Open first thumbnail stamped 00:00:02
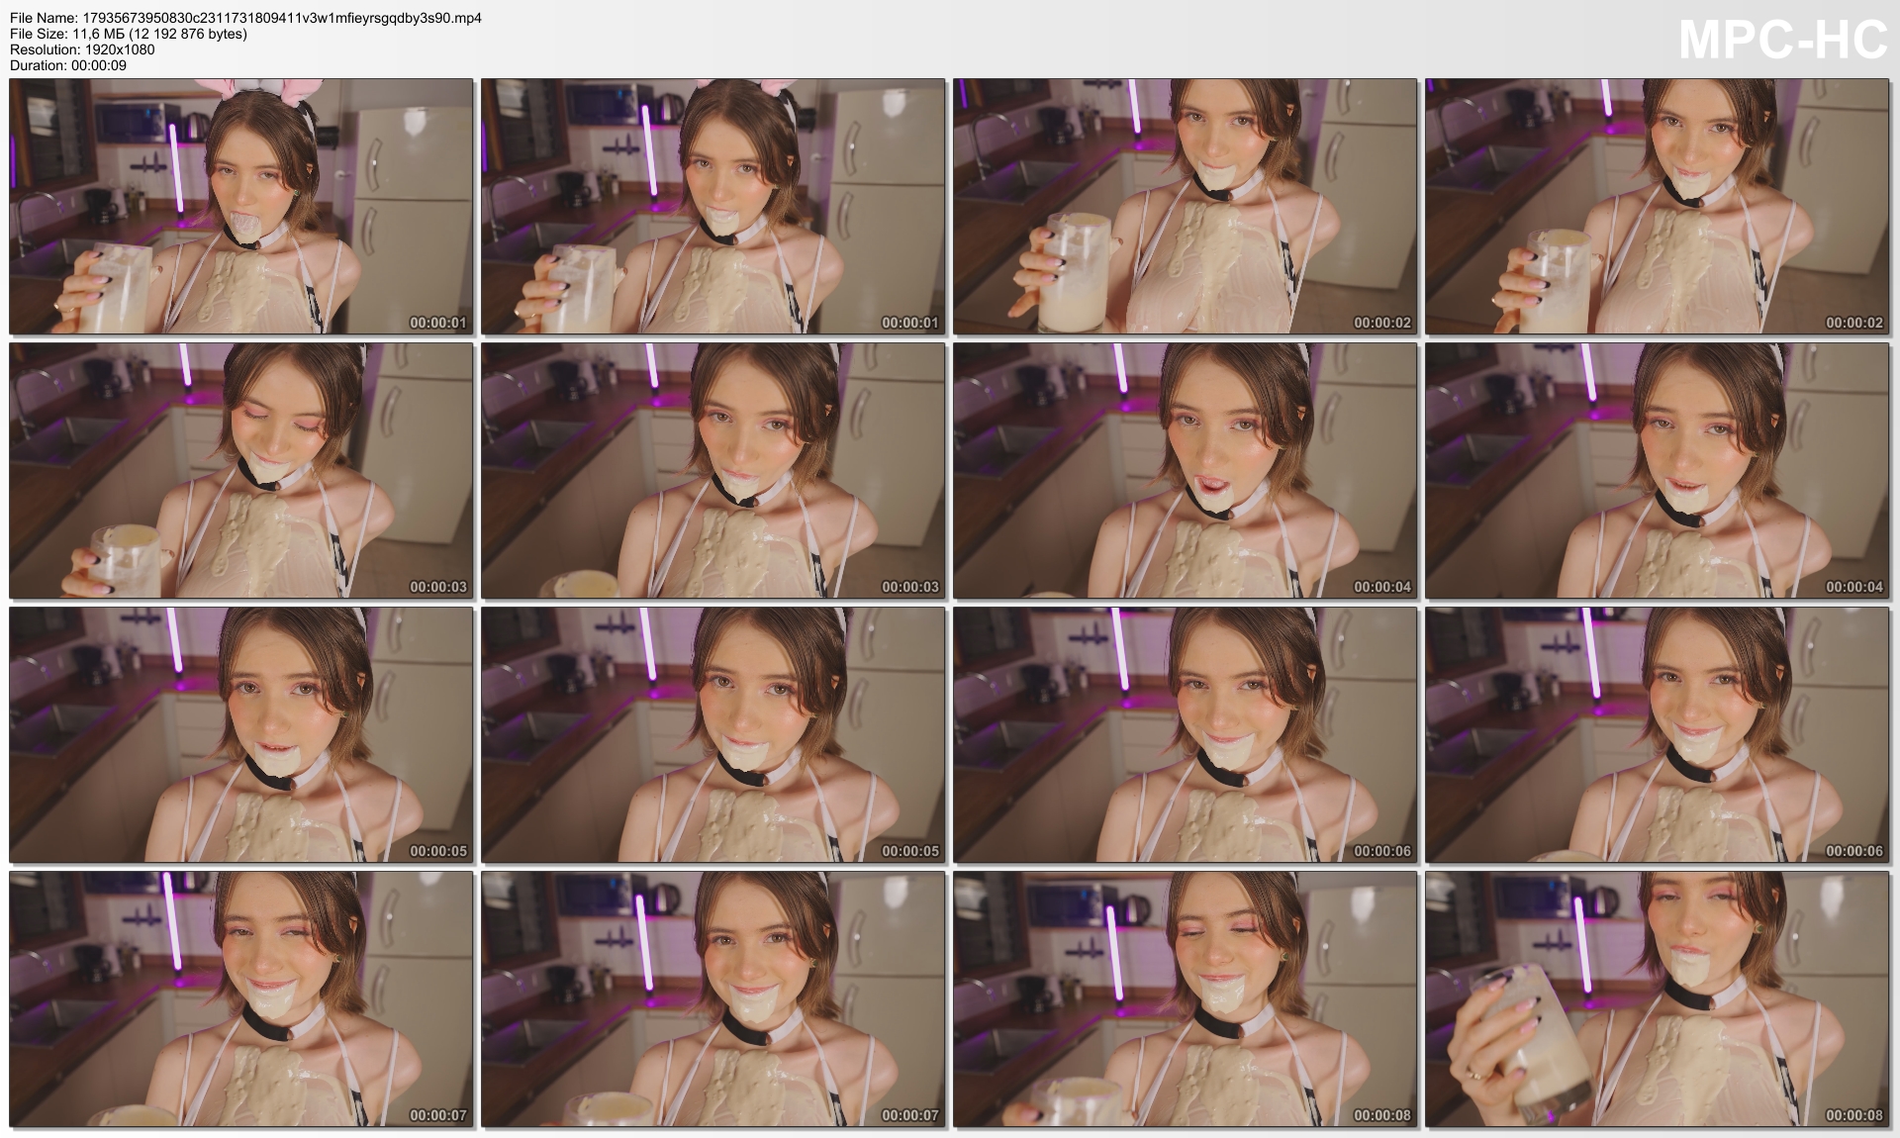This screenshot has width=1900, height=1138. (x=1186, y=207)
